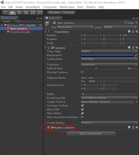Screen dimensions: 139x155
Task: Open the Hierarchy Create button
Action: [7, 21]
